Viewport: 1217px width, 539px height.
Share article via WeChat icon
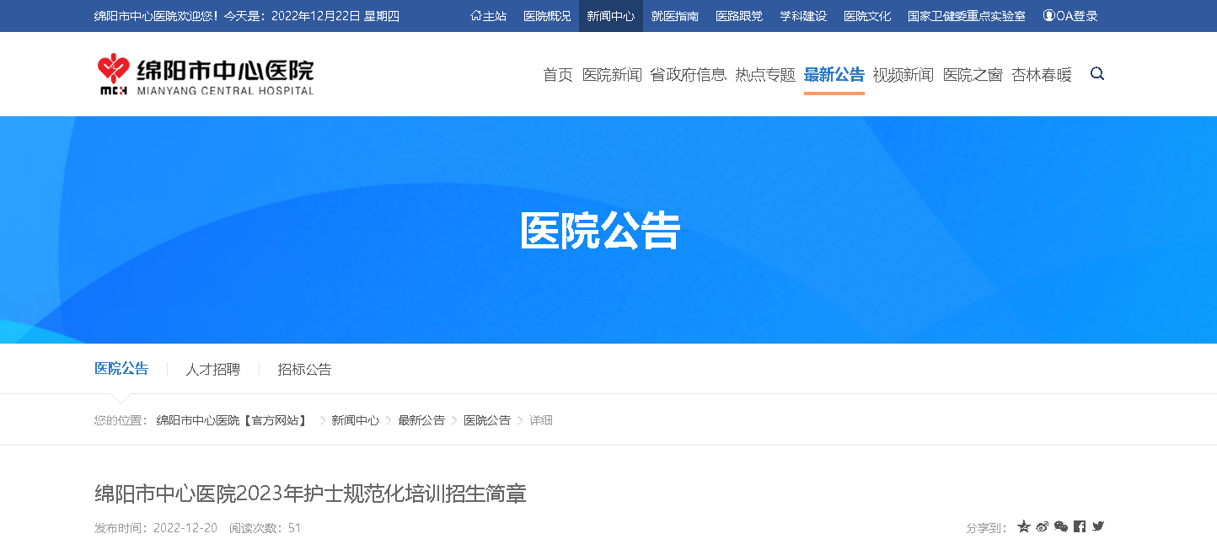click(x=1061, y=526)
